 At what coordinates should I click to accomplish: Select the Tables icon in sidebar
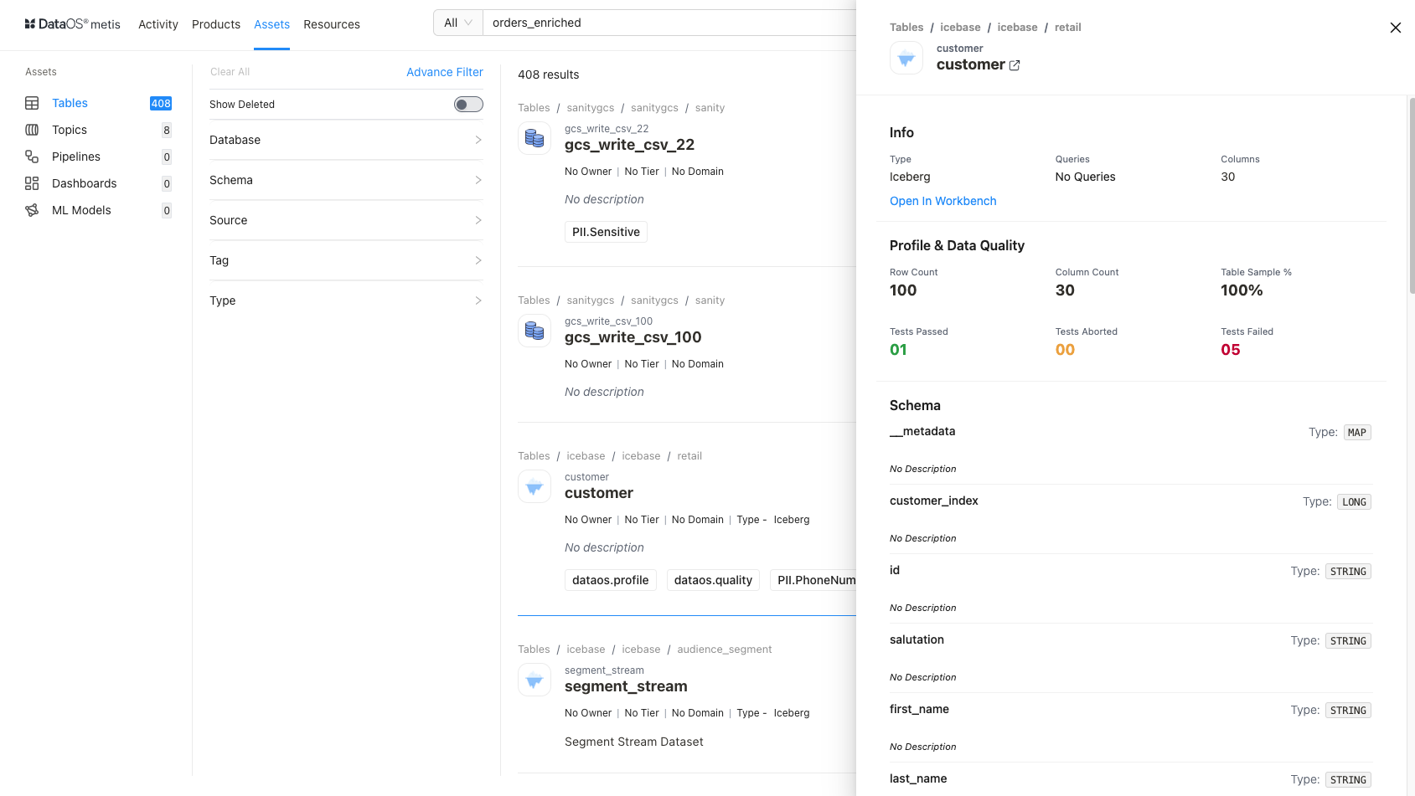32,103
